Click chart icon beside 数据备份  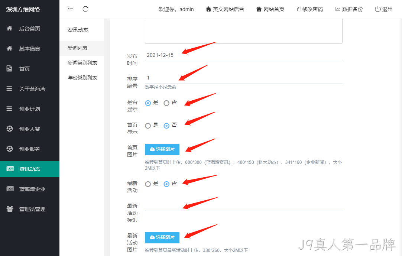click(x=338, y=9)
